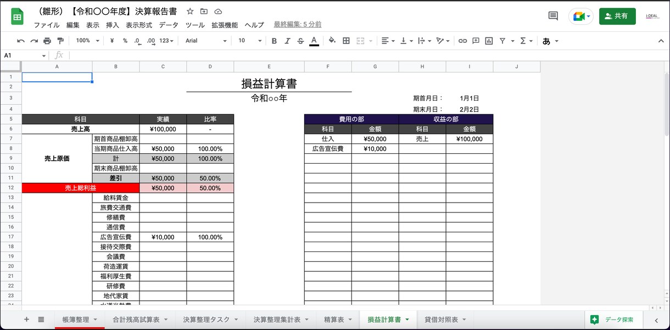Click the Name box showing A1
Screen dimensions: 670x330
[25, 55]
